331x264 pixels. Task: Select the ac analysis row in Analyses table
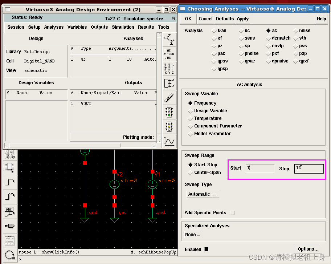[x=113, y=59]
